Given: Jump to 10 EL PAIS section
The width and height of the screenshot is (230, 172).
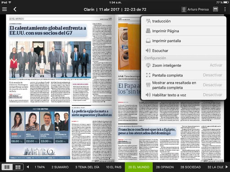Looking at the screenshot, I should click(x=114, y=167).
